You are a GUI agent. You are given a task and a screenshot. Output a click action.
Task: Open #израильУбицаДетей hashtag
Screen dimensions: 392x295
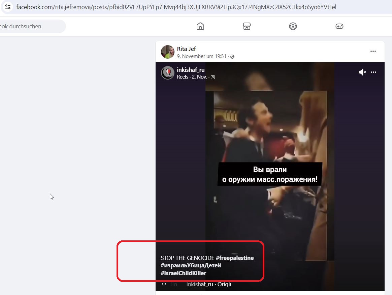click(x=191, y=265)
